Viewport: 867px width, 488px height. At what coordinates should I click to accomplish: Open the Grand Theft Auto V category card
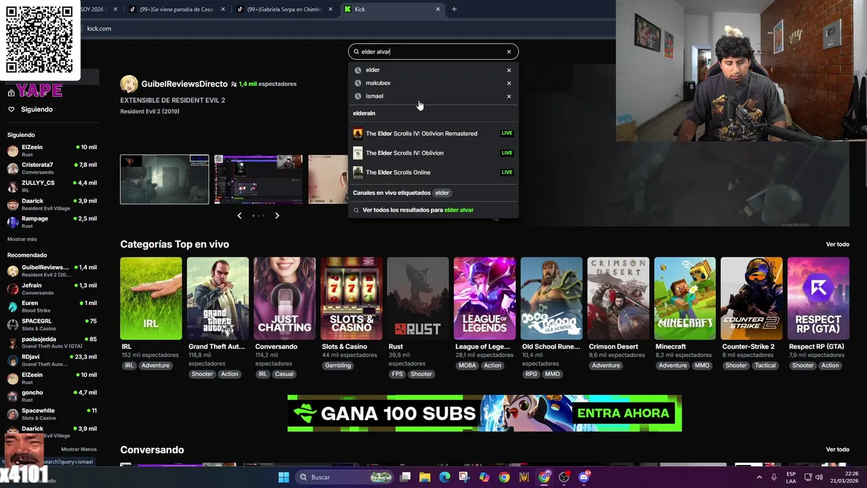tap(217, 298)
